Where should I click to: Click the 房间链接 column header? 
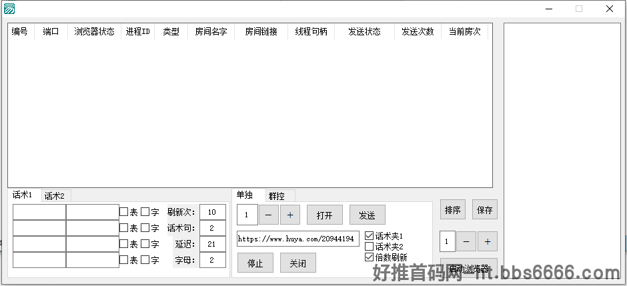pyautogui.click(x=261, y=31)
